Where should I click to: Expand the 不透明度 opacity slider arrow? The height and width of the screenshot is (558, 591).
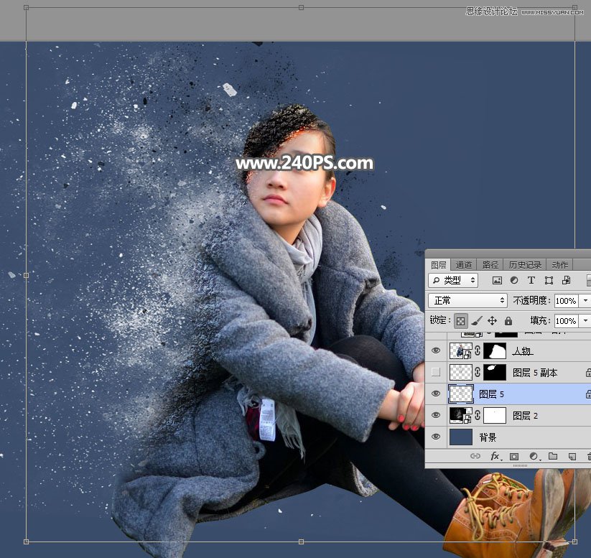pos(585,300)
